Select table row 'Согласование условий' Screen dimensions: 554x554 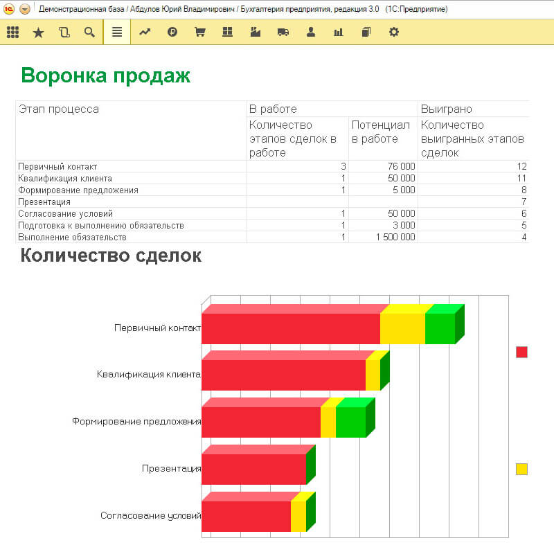click(272, 213)
